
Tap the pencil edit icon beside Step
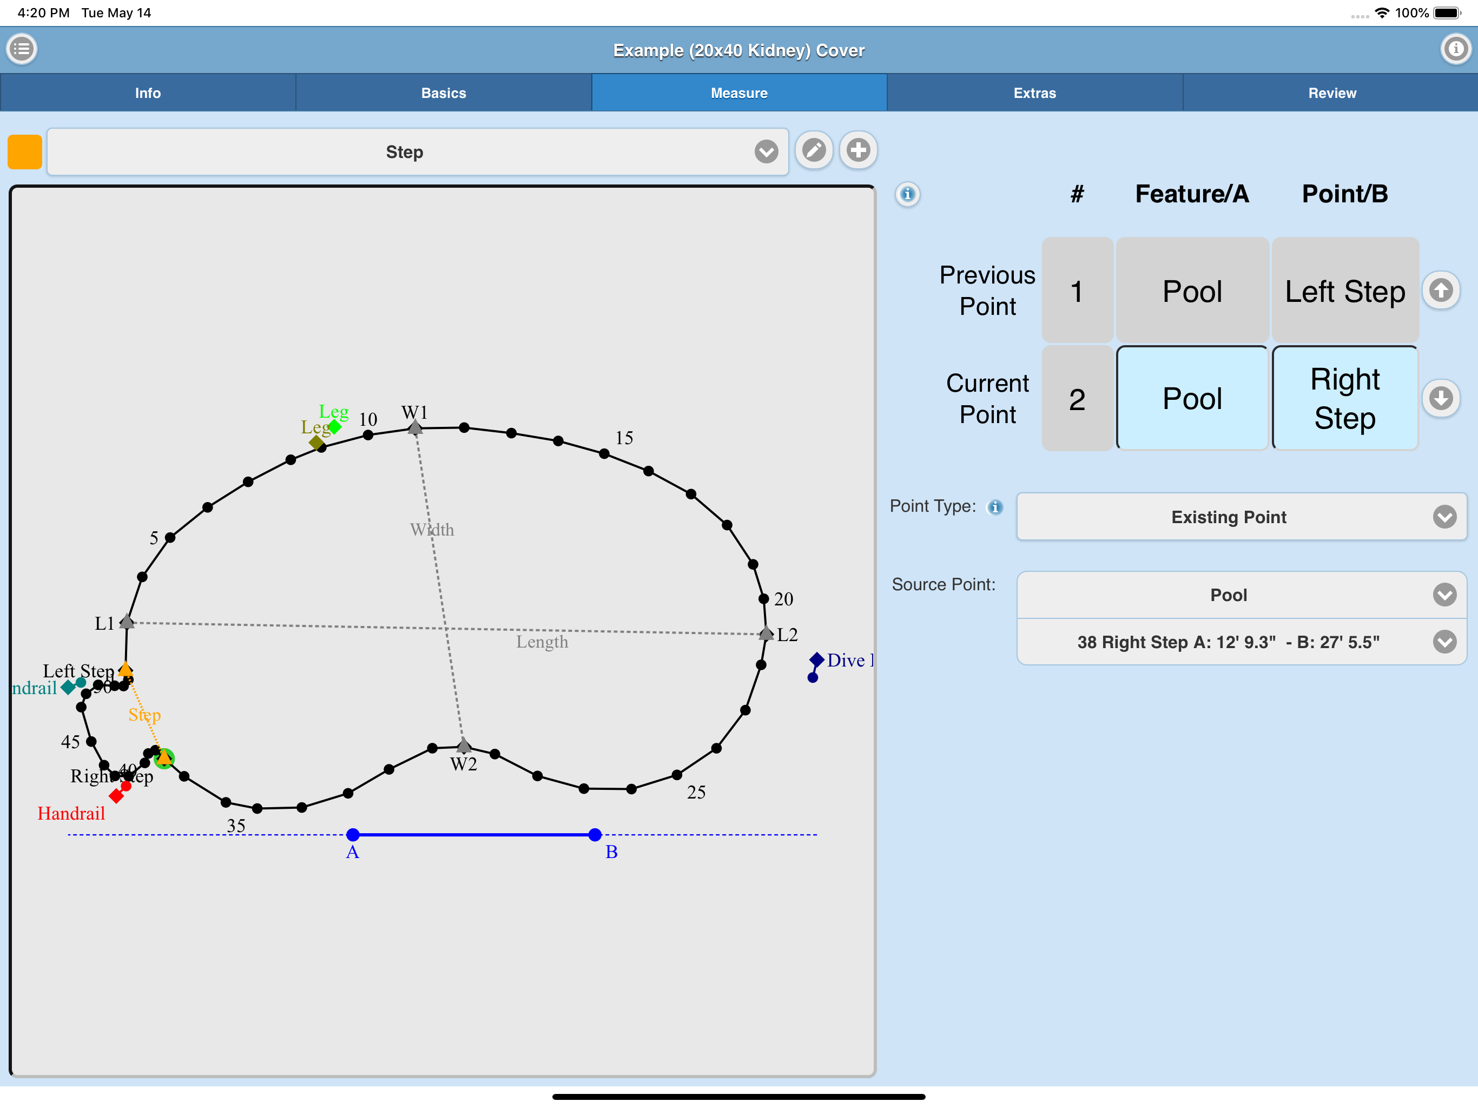813,150
